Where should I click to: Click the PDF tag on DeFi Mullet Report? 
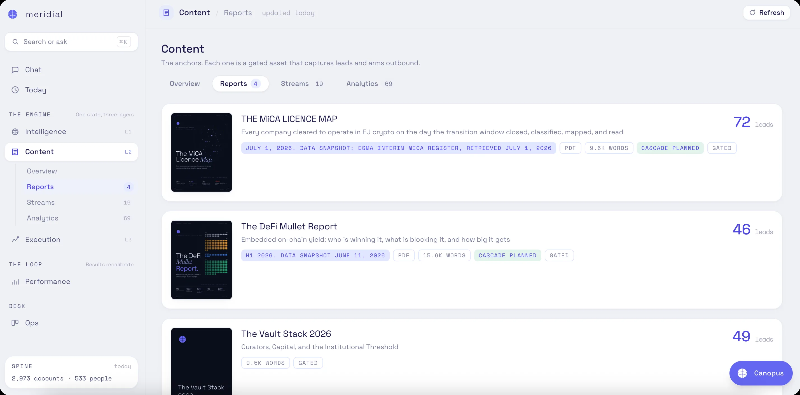[404, 255]
